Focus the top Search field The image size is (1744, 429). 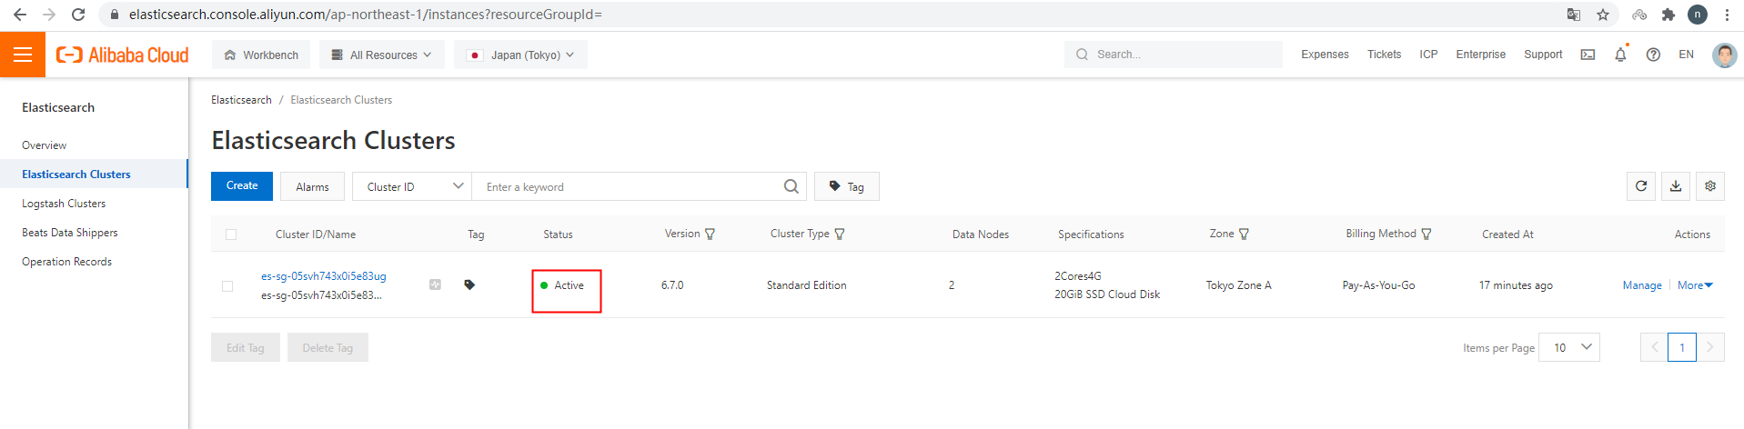point(1173,55)
